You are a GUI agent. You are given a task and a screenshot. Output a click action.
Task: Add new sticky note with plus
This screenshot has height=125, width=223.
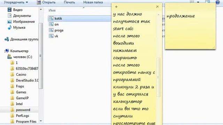coord(116,7)
